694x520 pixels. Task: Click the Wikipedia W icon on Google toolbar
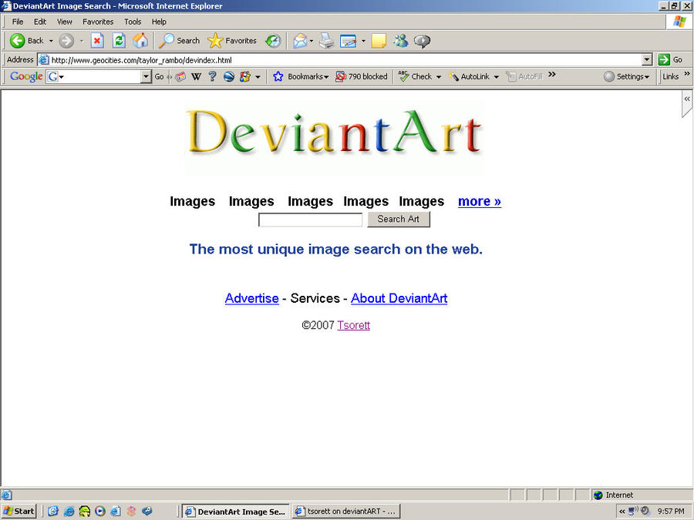tap(196, 76)
